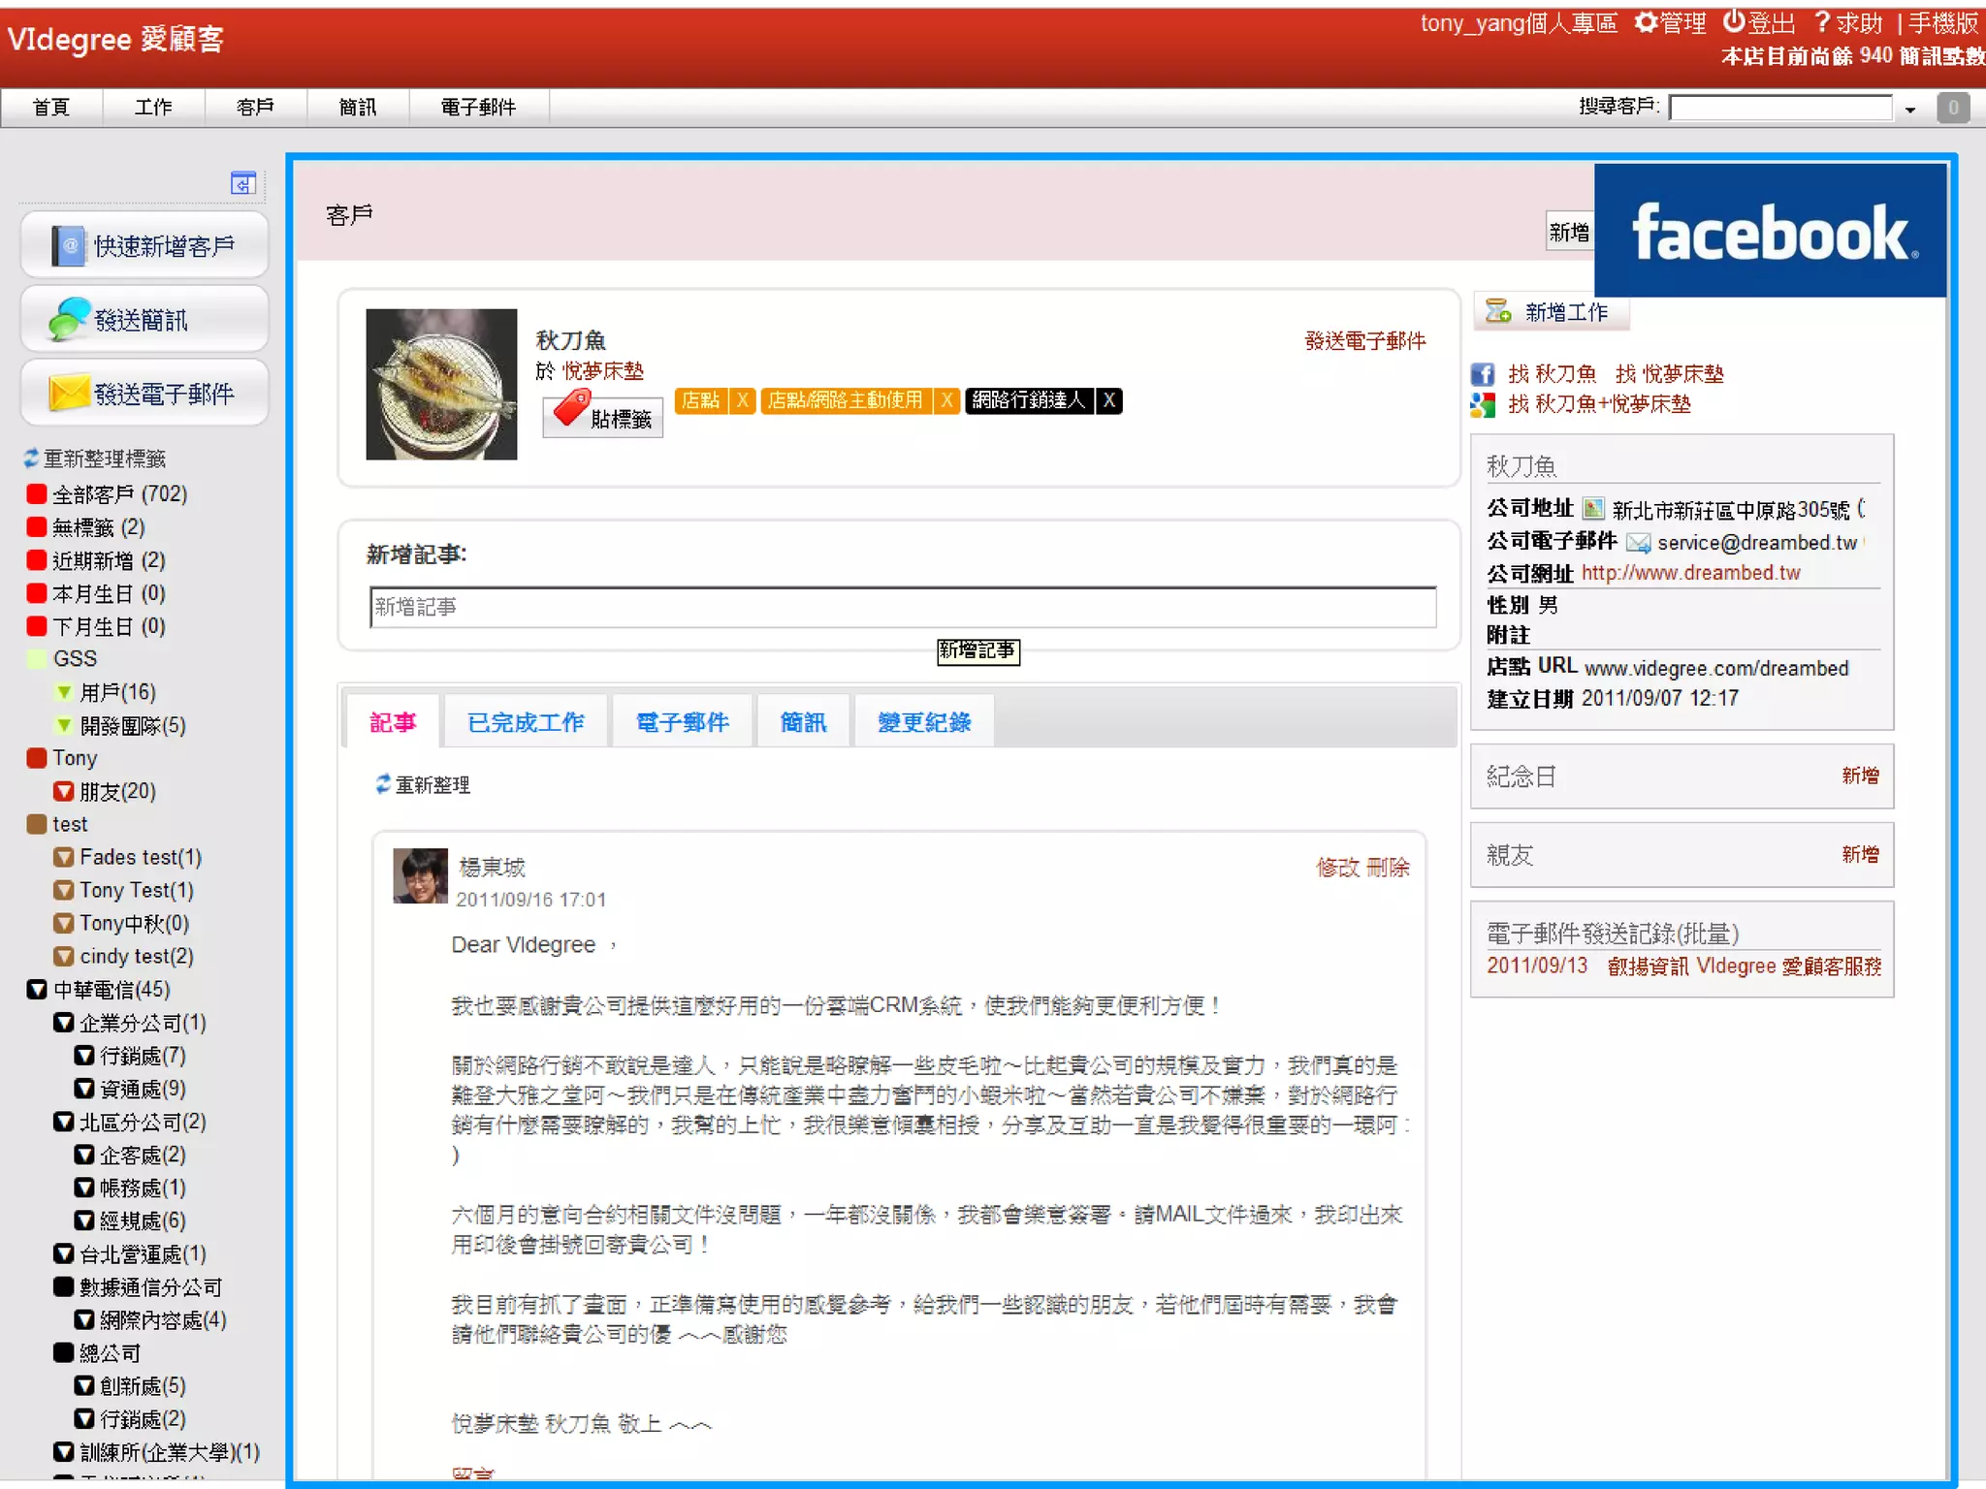Click the 發送簡訊 chat bubble icon
This screenshot has width=1986, height=1489.
(69, 320)
